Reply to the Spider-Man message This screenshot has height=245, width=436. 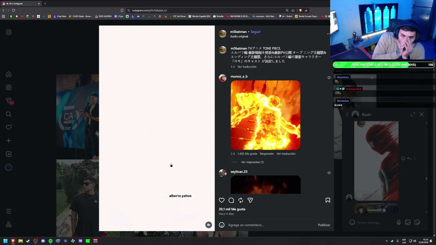pyautogui.click(x=409, y=159)
